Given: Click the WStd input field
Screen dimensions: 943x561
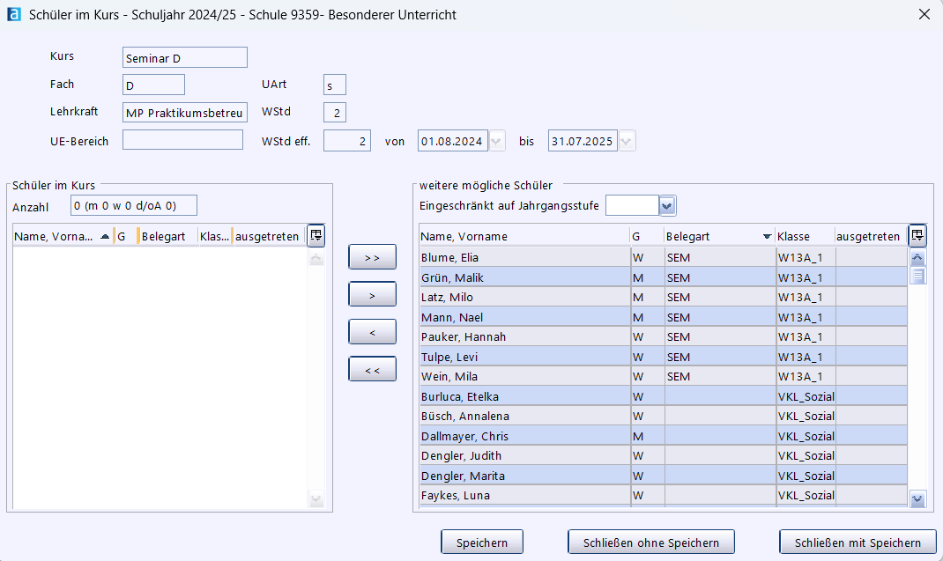Looking at the screenshot, I should click(x=334, y=113).
